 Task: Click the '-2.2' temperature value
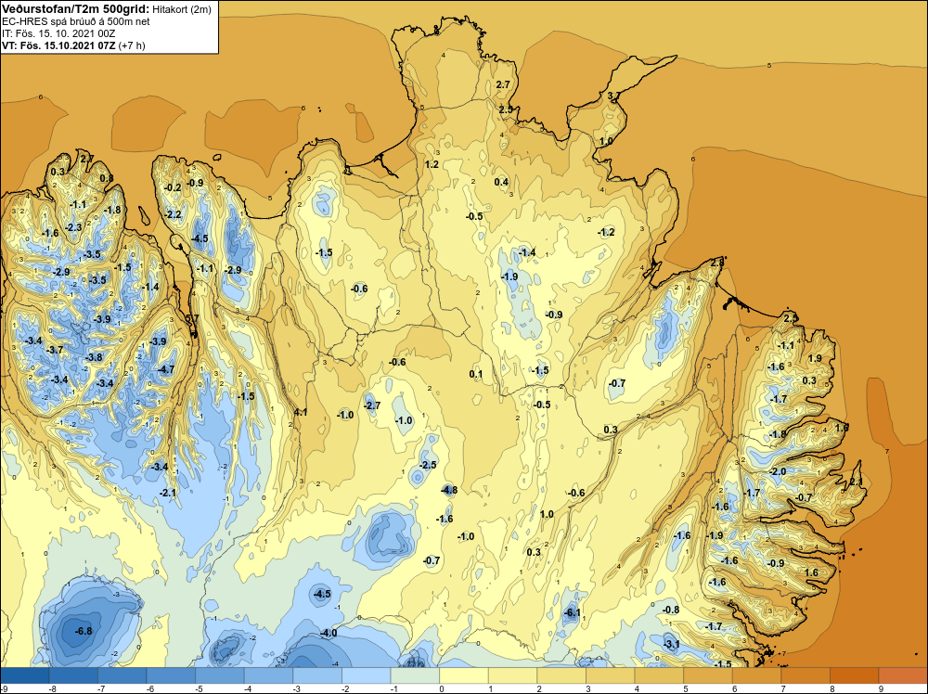tap(173, 214)
